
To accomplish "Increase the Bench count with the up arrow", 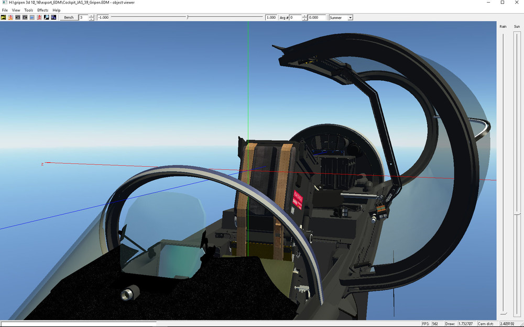I will [x=92, y=16].
